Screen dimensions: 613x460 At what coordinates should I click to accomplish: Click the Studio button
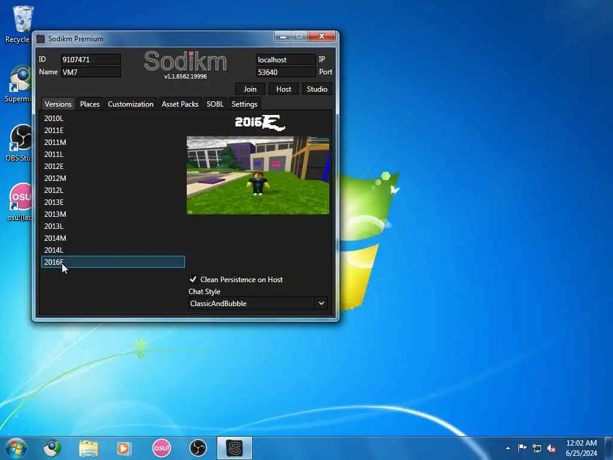[x=317, y=89]
